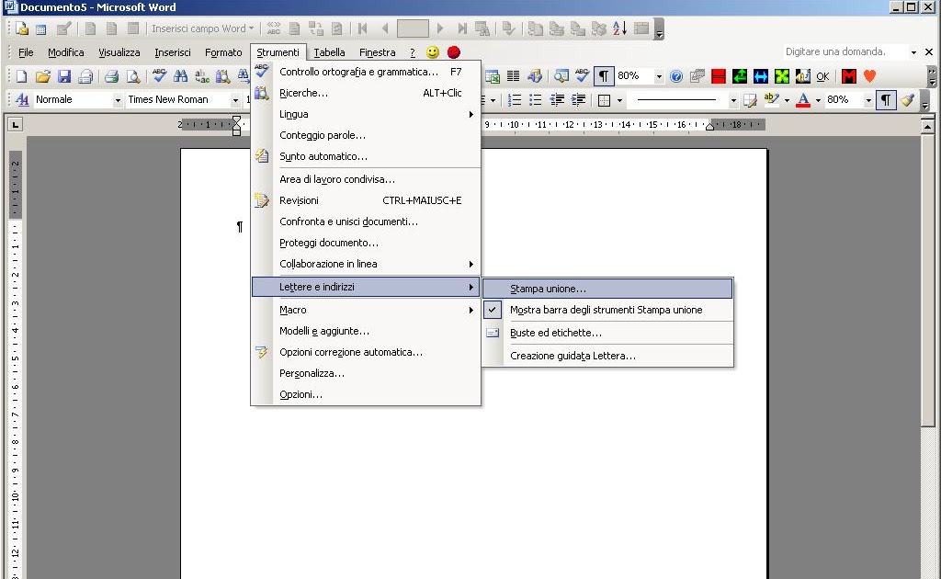Click vertical scrollbar up arrow
Image resolution: width=941 pixels, height=579 pixels.
point(927,127)
